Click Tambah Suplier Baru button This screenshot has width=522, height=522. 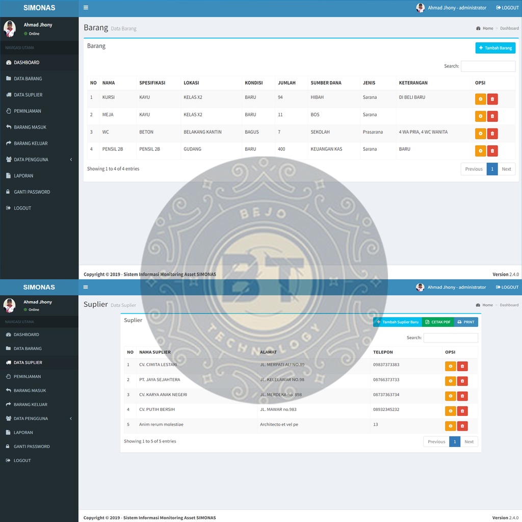pyautogui.click(x=398, y=322)
